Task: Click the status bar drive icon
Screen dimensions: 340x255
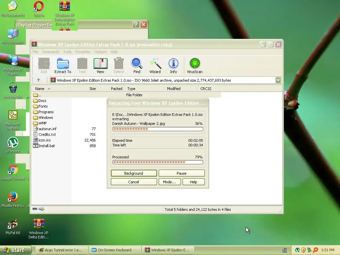Action: tap(35, 209)
